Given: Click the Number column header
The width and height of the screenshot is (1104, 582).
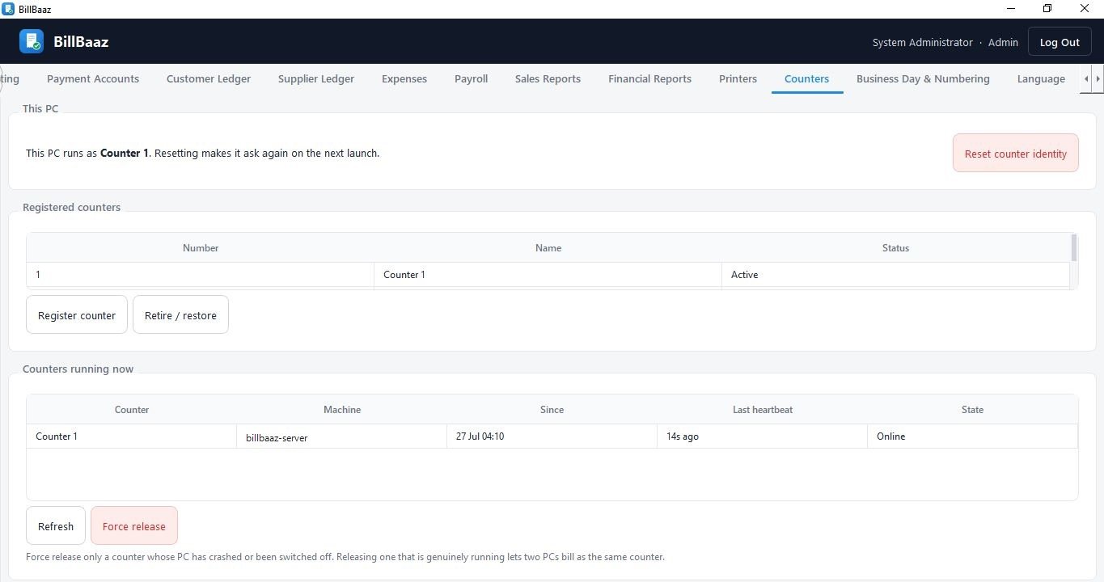Looking at the screenshot, I should click(x=201, y=248).
